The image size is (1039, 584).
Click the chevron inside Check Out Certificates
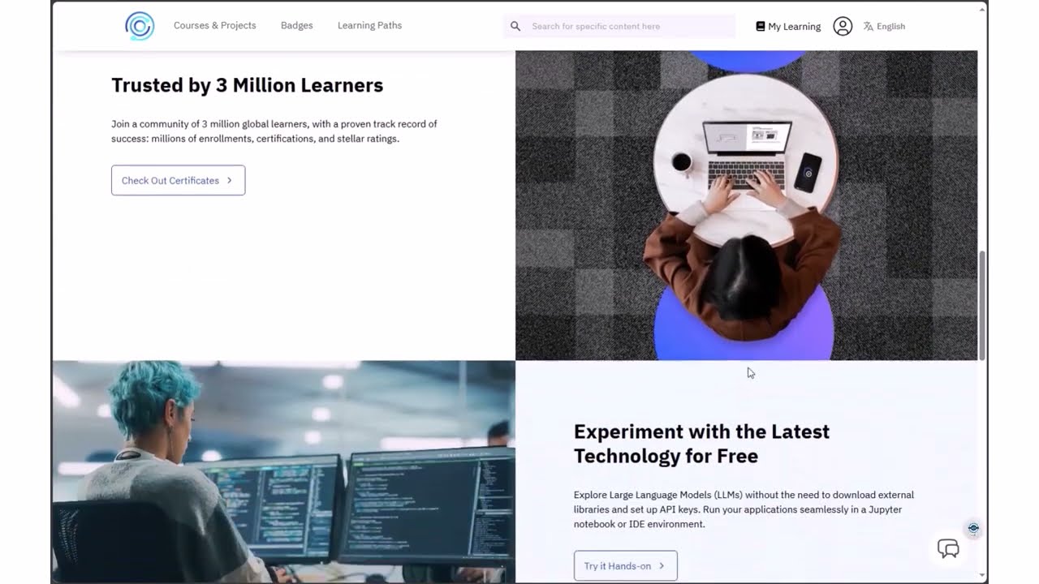230,180
